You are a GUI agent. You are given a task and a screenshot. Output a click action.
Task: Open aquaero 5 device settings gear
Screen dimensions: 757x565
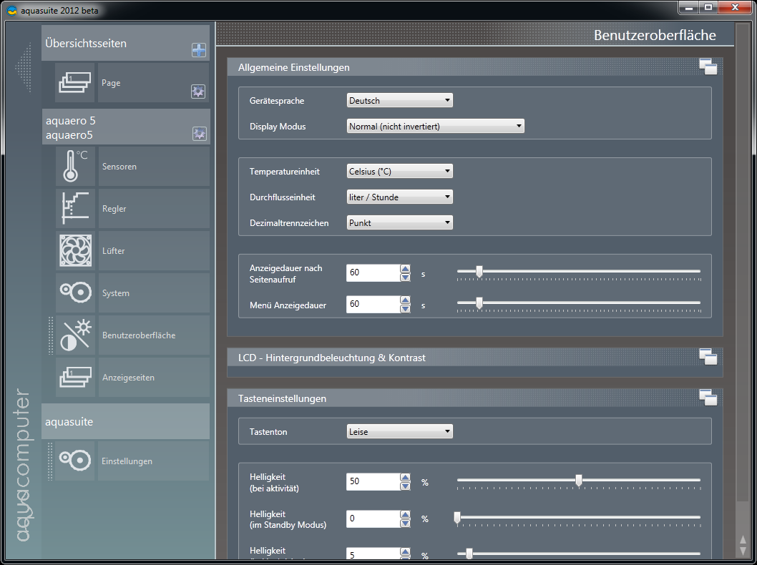(x=200, y=133)
